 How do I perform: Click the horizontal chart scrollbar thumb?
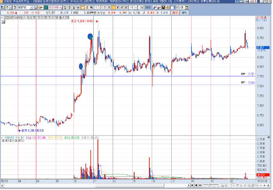tap(129, 185)
